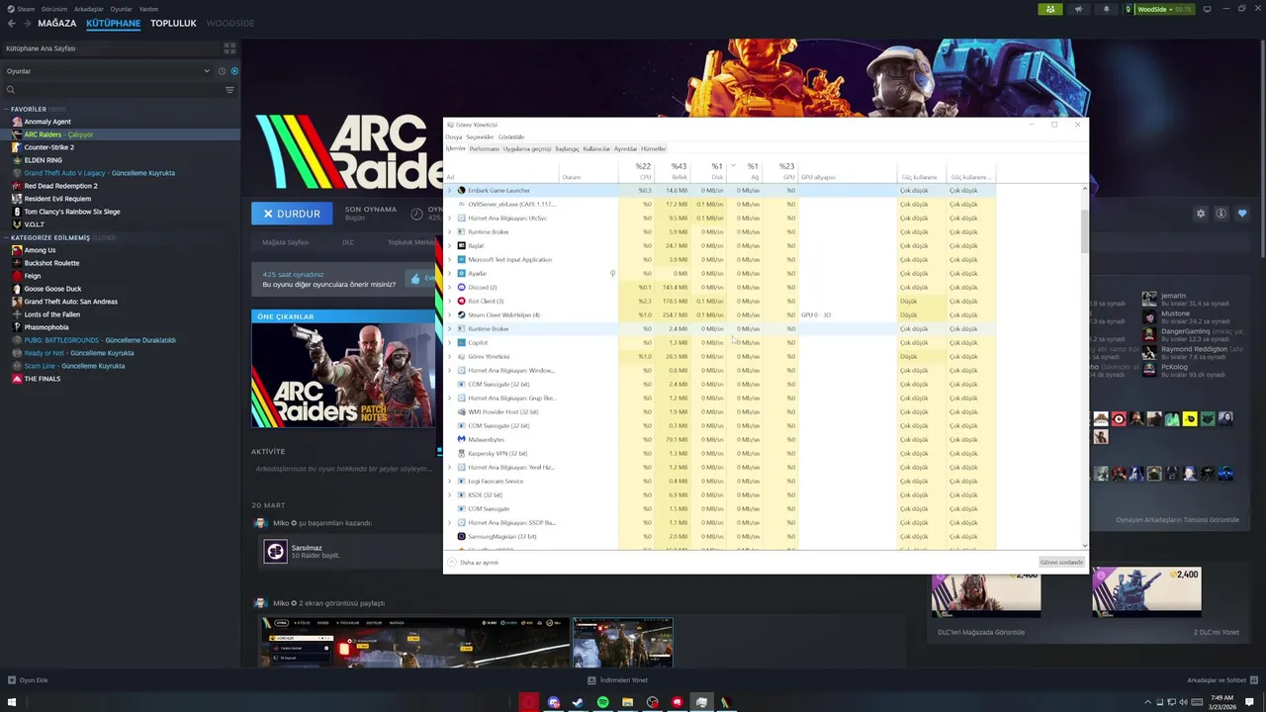Image resolution: width=1266 pixels, height=712 pixels.
Task: Open game settings gear icon
Action: pos(1201,214)
